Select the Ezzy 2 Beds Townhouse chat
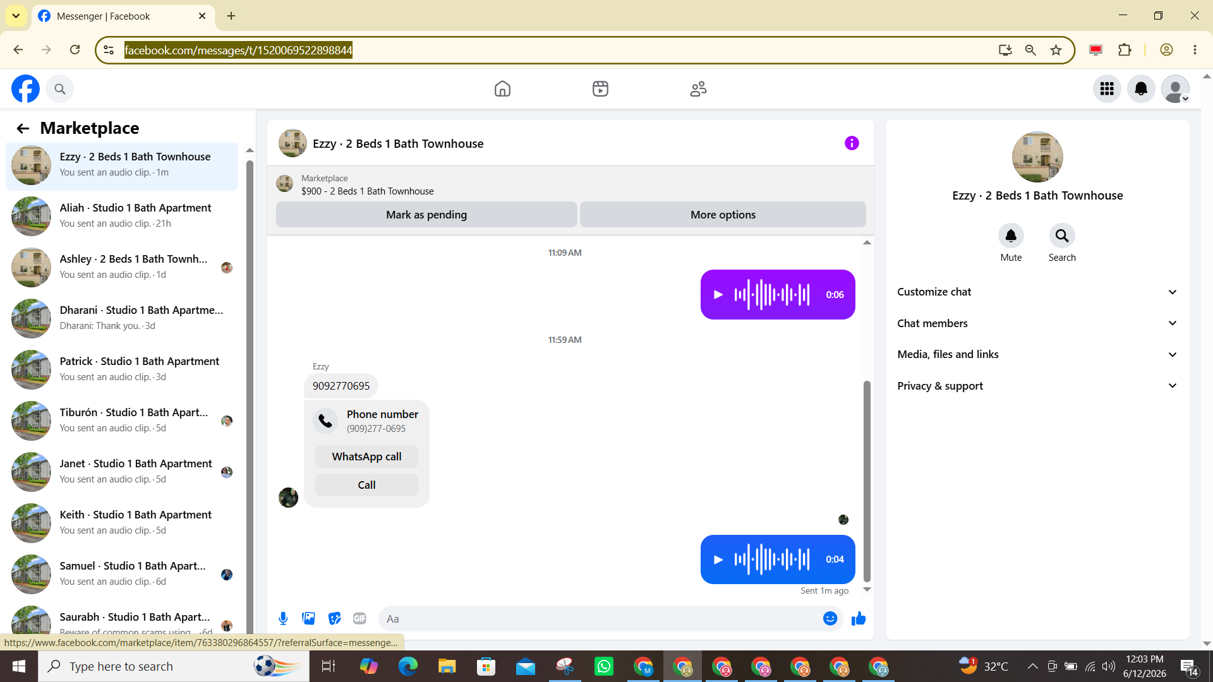The width and height of the screenshot is (1213, 682). click(122, 165)
